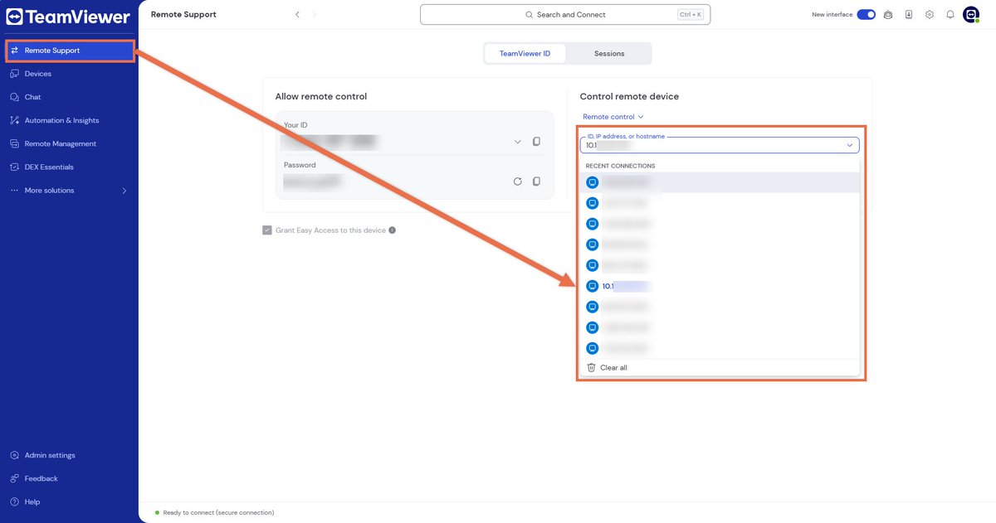Expand the Your ID chevron dropdown
This screenshot has height=523, width=996.
518,142
